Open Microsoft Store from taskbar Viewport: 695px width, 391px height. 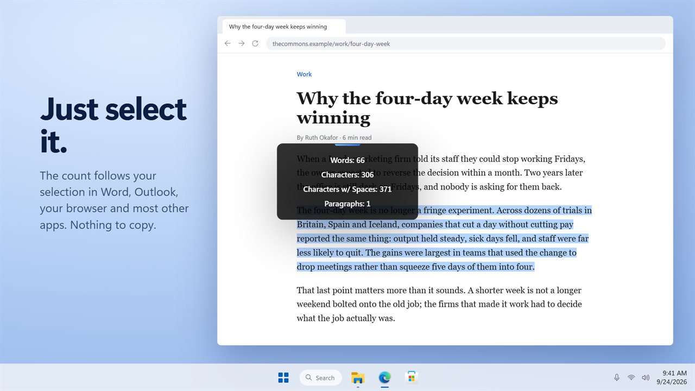click(412, 377)
